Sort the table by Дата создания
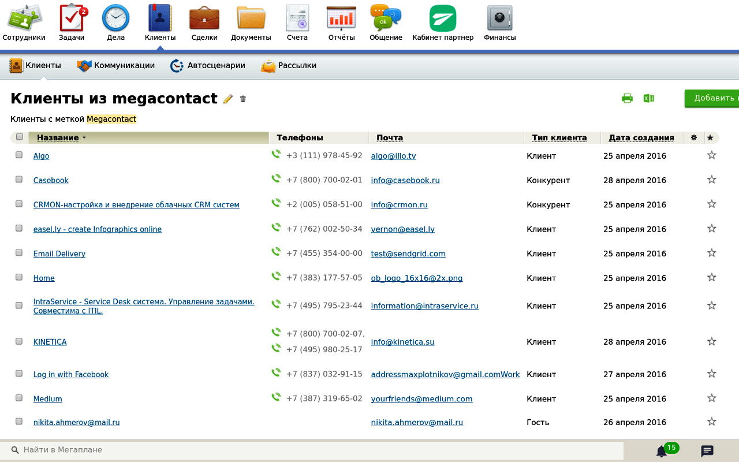Viewport: 739px width, 462px height. pos(641,137)
